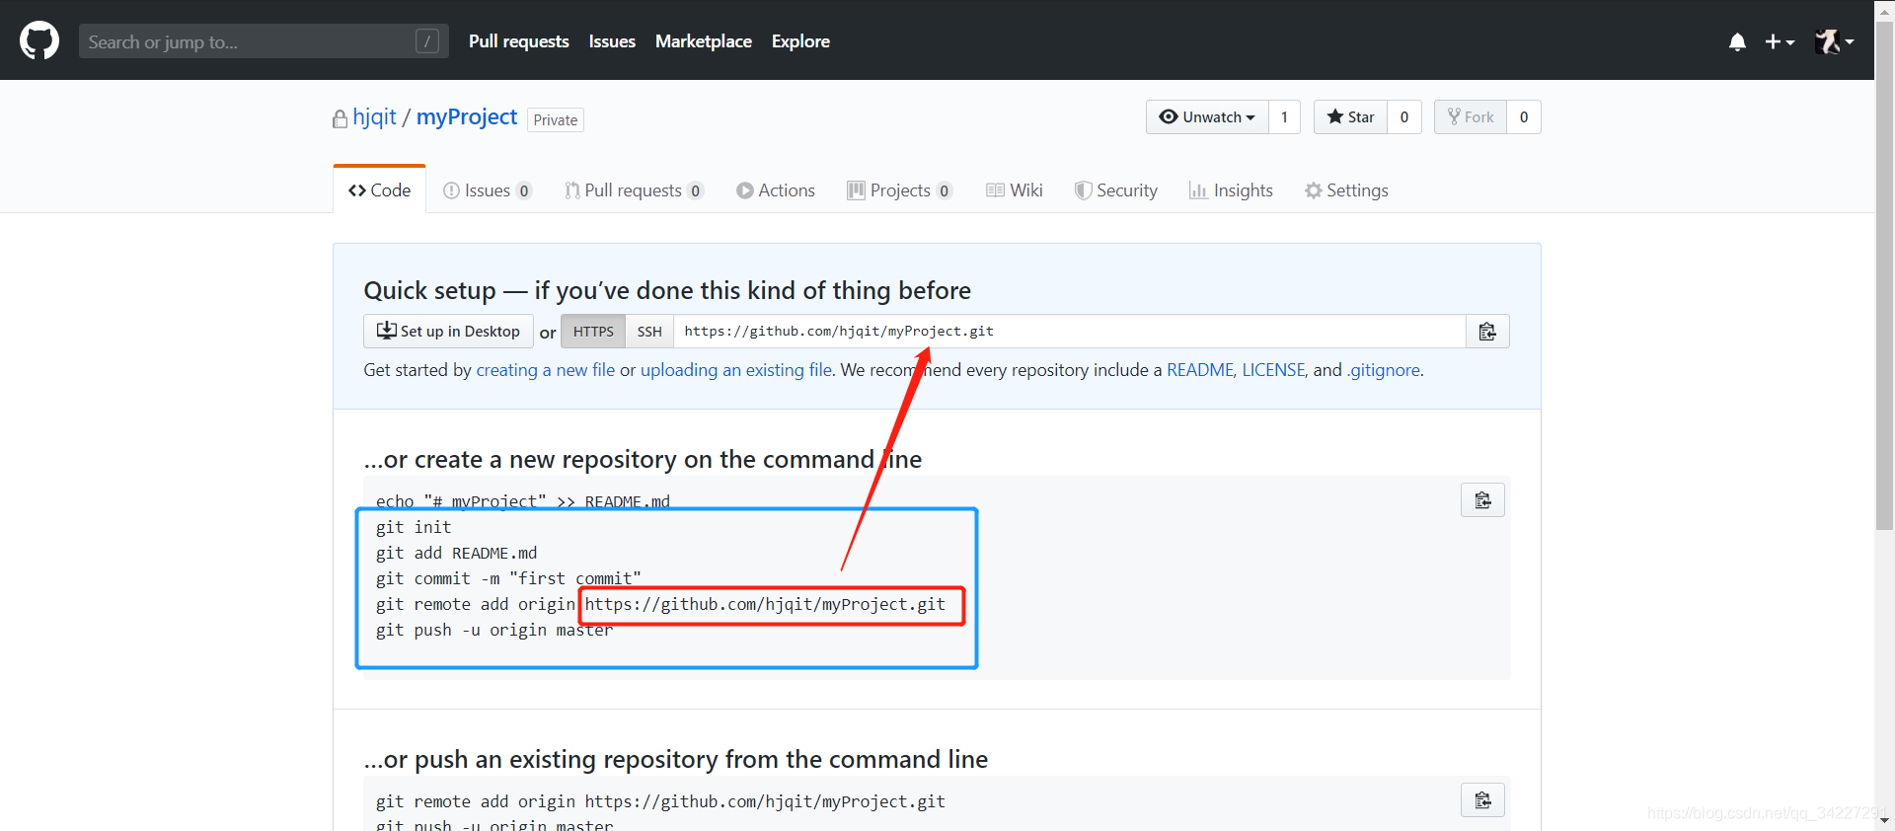Click the Fork button

(1471, 116)
